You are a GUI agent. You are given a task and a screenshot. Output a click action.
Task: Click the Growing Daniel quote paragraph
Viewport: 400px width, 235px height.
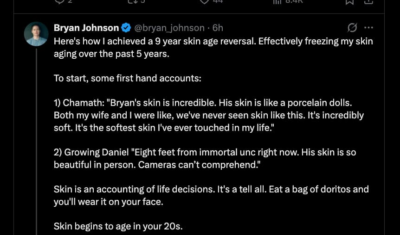[205, 158]
